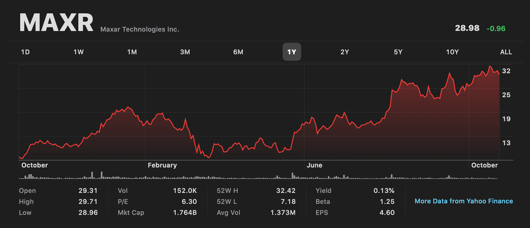Image resolution: width=530 pixels, height=228 pixels.
Task: Click the Vol value 152.0K
Action: click(185, 191)
